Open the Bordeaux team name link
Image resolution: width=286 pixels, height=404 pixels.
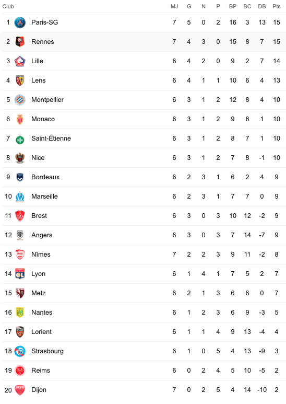coord(45,177)
